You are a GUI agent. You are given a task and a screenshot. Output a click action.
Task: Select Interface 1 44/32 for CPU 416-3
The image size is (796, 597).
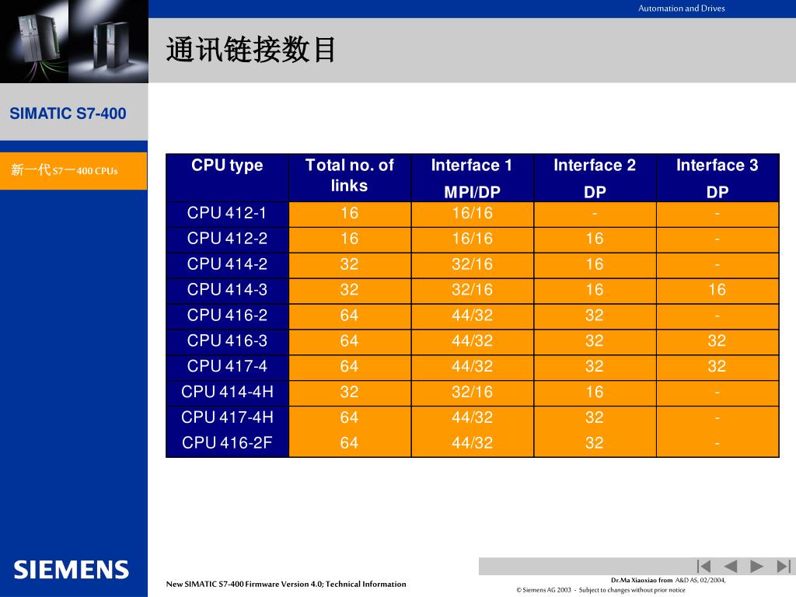click(x=472, y=340)
